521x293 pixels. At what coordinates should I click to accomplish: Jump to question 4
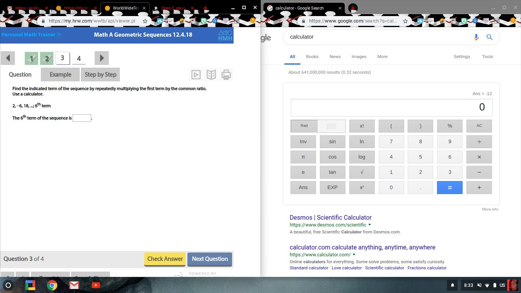pos(79,58)
